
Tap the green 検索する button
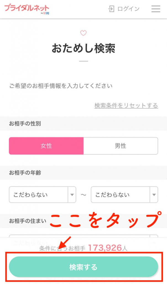point(83,267)
